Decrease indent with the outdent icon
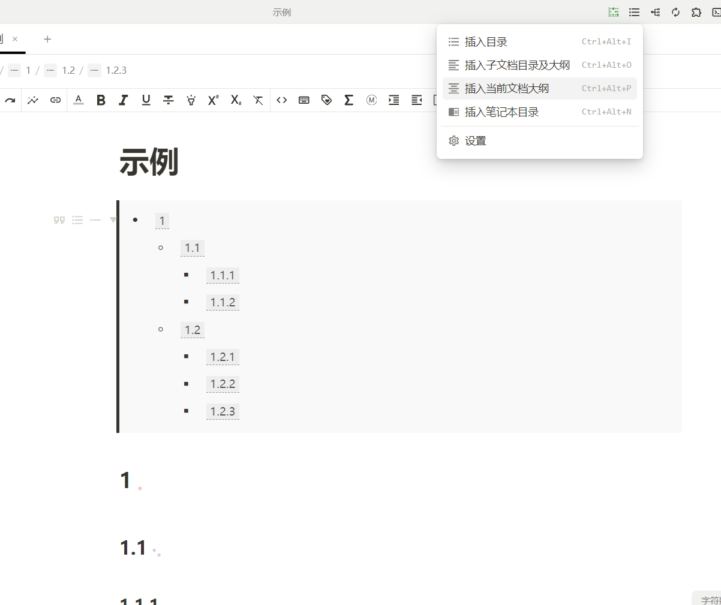 coord(417,100)
